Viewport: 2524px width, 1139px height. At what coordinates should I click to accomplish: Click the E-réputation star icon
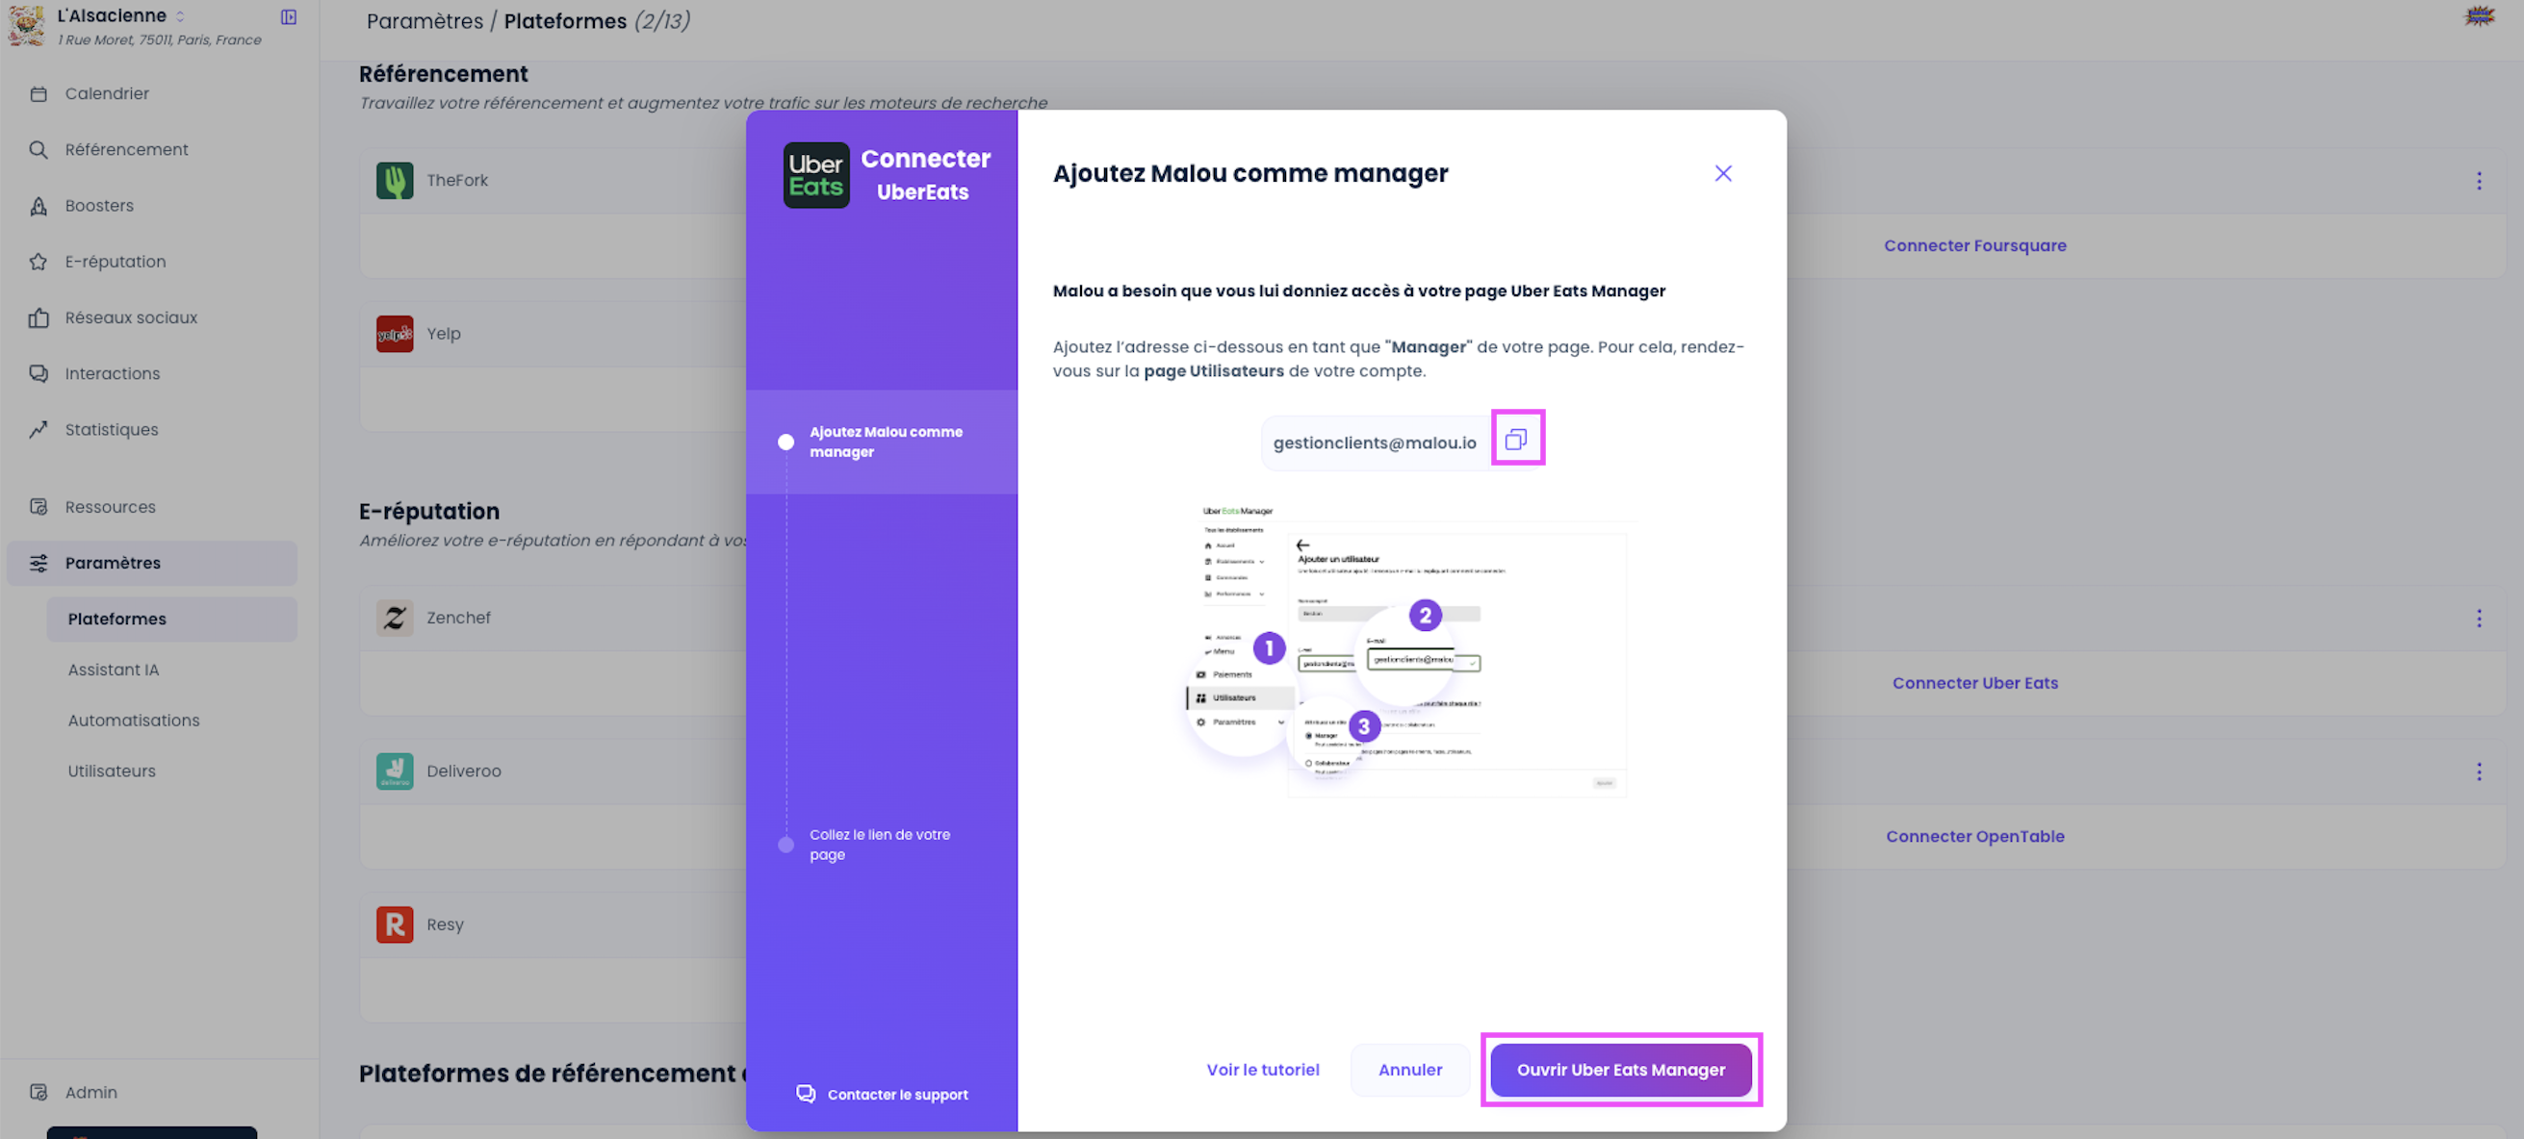[39, 261]
